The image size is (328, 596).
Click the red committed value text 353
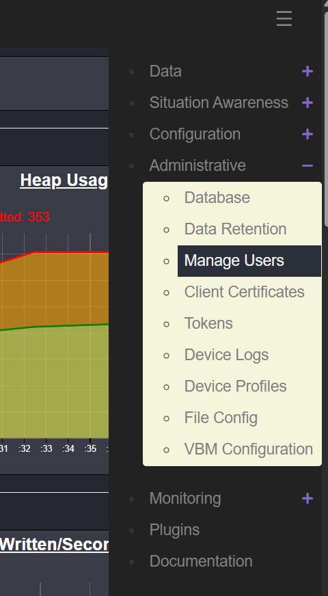[38, 217]
